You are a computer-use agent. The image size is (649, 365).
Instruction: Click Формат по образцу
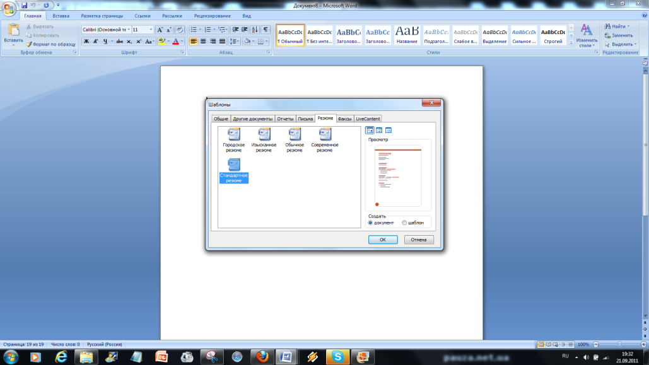[x=50, y=44]
